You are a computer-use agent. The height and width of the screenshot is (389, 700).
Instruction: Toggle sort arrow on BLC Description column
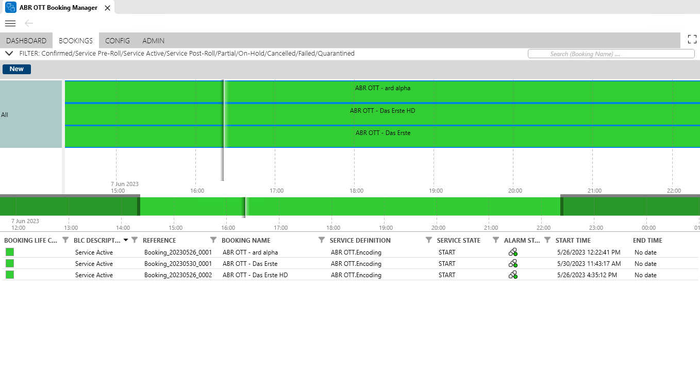click(126, 240)
